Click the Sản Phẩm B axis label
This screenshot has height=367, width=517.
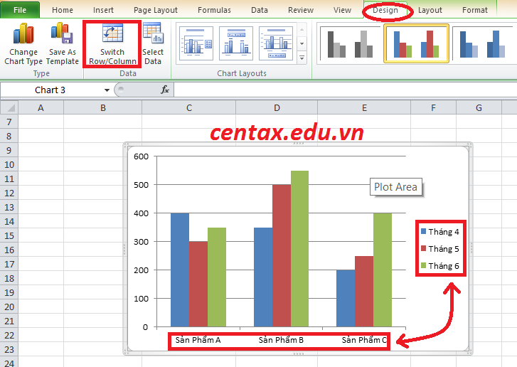pyautogui.click(x=281, y=340)
